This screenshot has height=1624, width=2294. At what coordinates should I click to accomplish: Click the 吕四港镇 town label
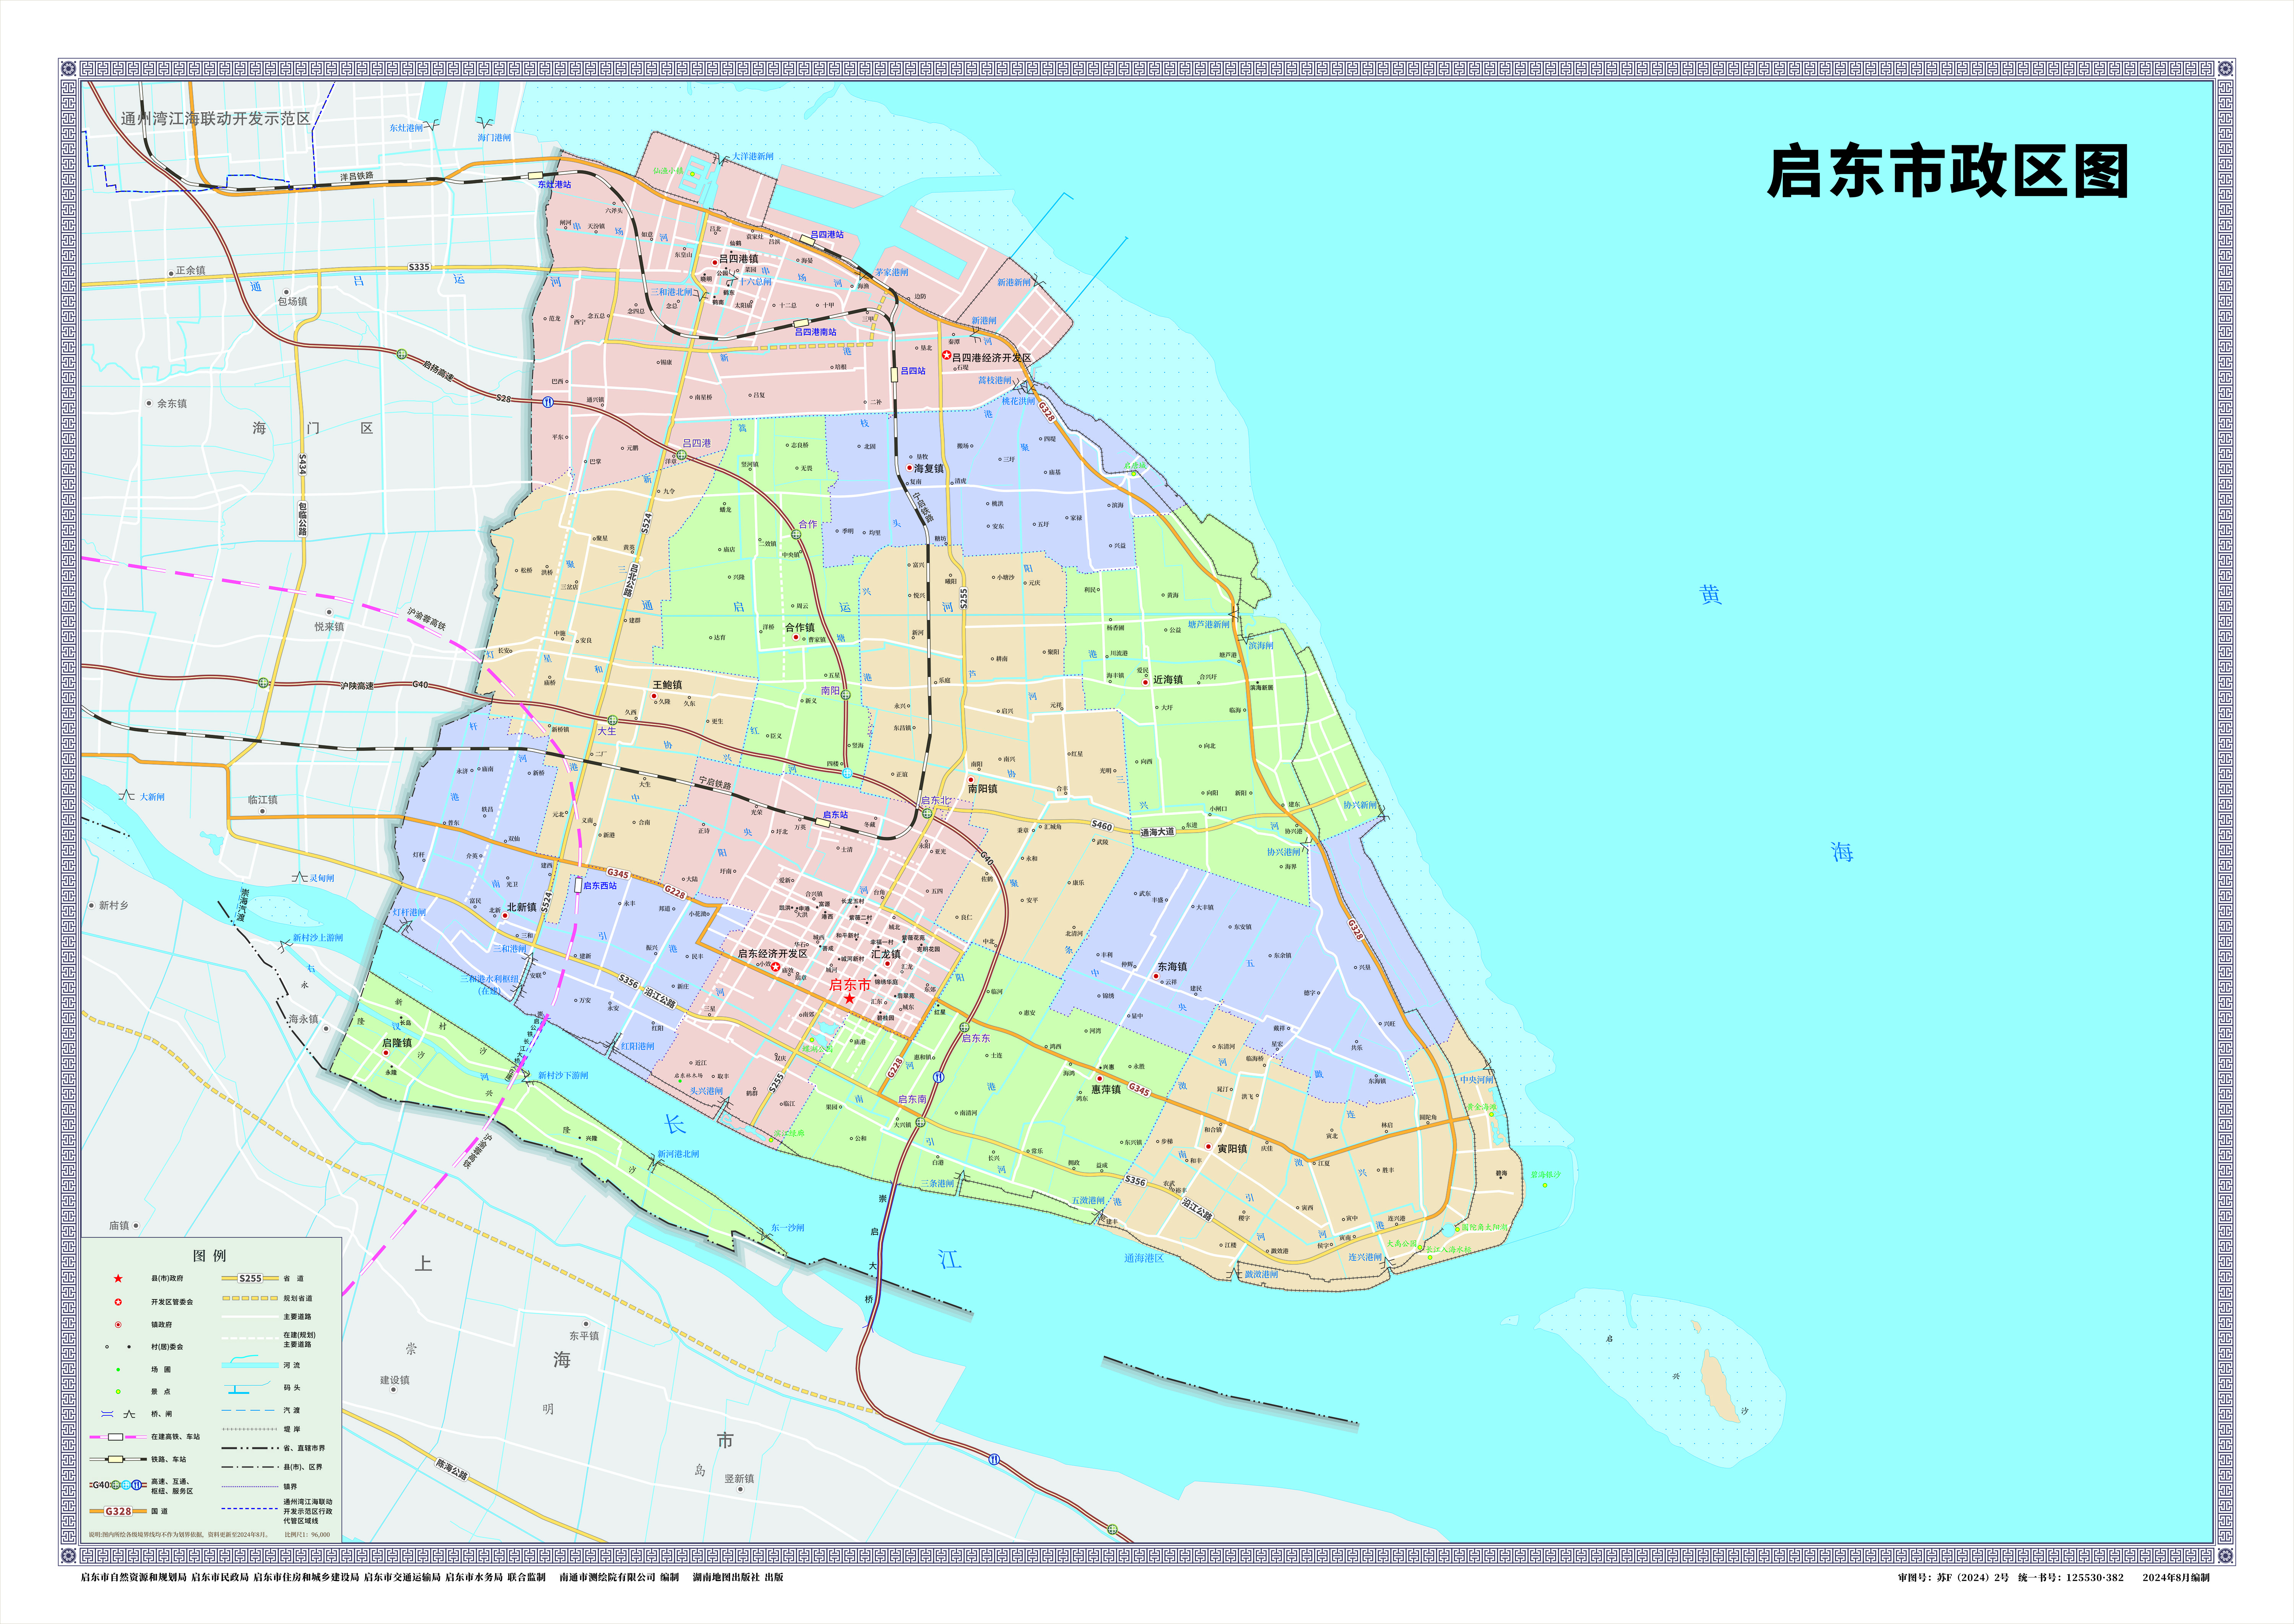(739, 259)
